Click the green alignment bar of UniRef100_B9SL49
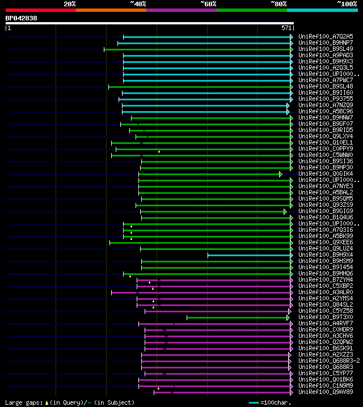Screen dimensions: 363x407 pyautogui.click(x=197, y=49)
